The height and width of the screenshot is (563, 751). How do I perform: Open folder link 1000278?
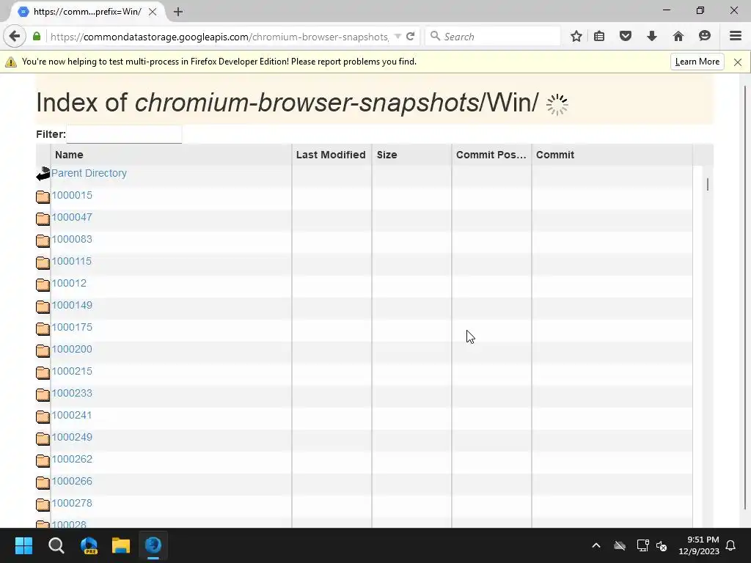[72, 504]
